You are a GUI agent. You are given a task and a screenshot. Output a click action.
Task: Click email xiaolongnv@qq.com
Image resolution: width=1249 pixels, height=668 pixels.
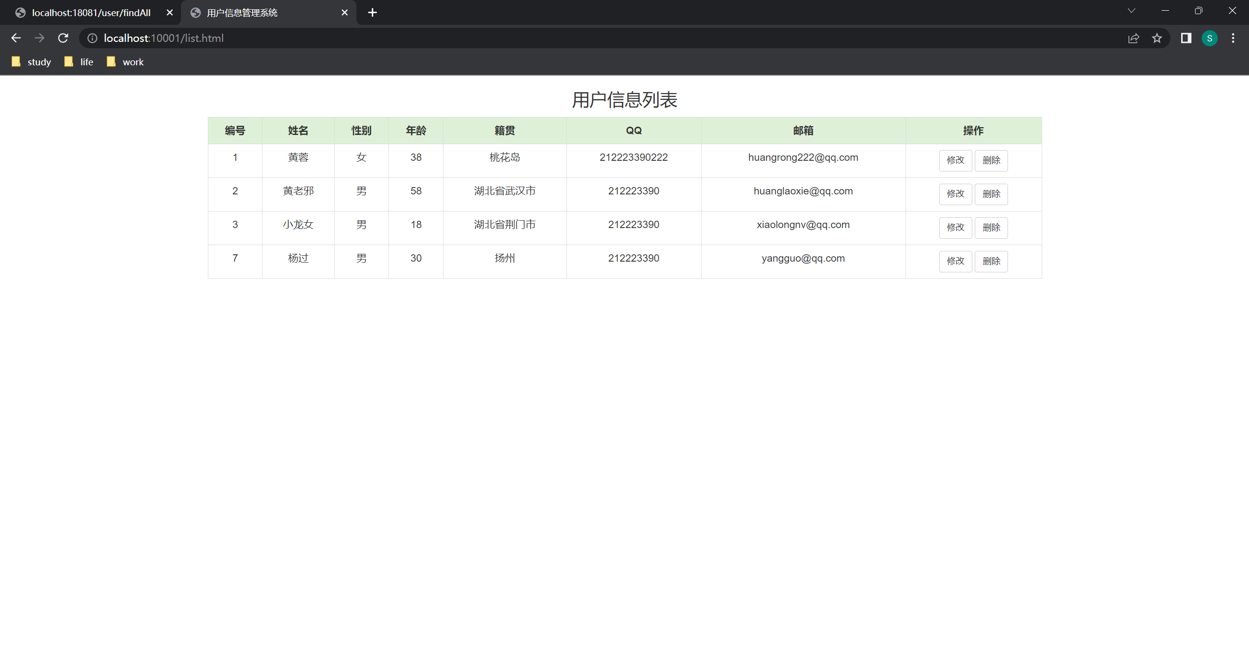pos(803,225)
